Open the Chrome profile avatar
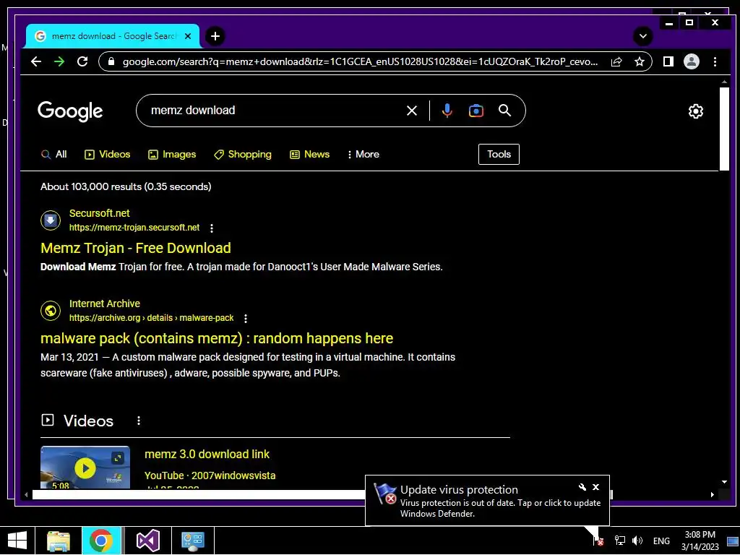 pyautogui.click(x=692, y=61)
